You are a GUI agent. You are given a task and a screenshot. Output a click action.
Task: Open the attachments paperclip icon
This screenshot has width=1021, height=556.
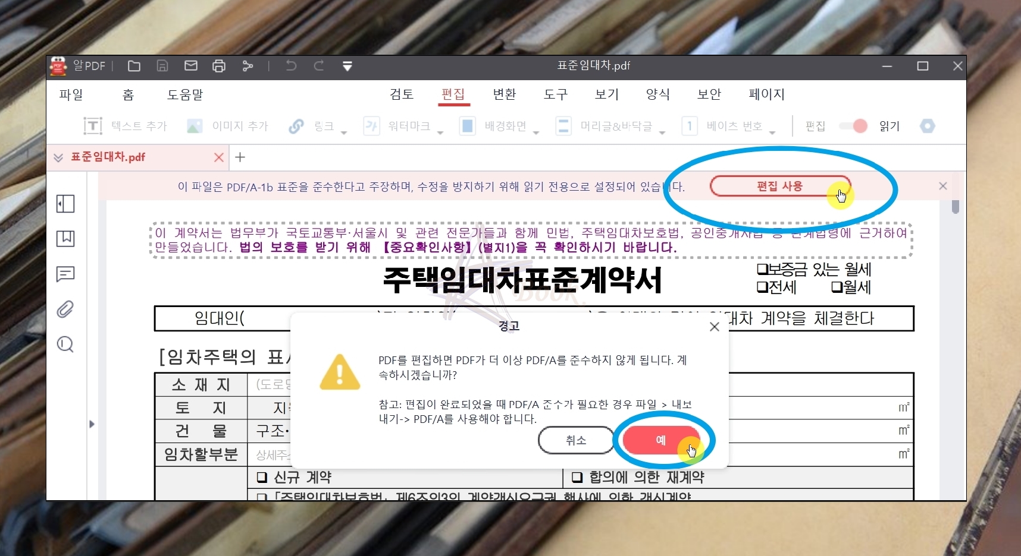pyautogui.click(x=65, y=309)
